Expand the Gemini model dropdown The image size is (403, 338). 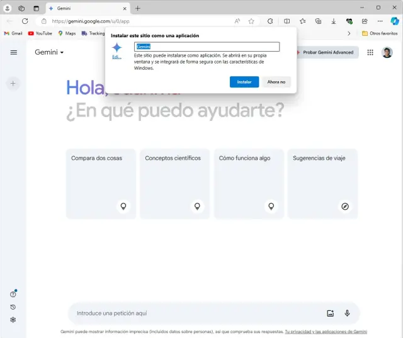tap(49, 52)
